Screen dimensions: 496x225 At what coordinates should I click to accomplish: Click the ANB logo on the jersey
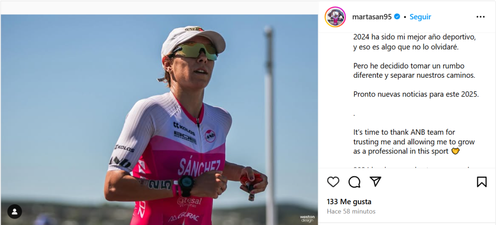(210, 136)
